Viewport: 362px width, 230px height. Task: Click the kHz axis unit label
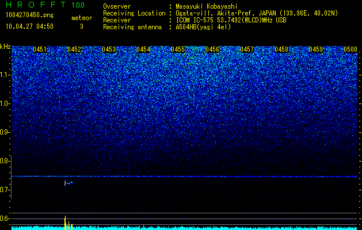(5, 47)
